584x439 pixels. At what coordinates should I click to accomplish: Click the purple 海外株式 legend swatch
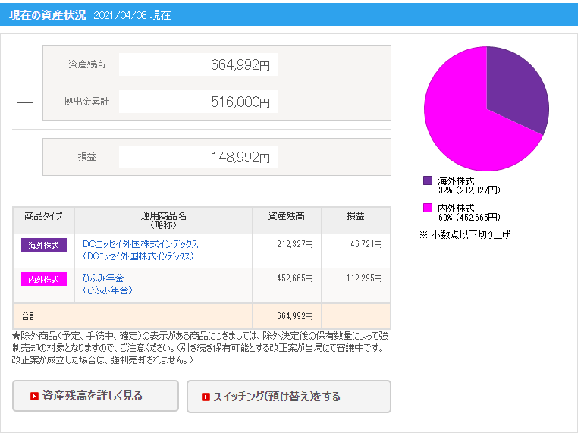[428, 180]
